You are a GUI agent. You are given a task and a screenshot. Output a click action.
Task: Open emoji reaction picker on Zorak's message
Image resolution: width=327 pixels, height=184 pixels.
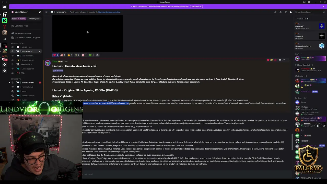click(x=280, y=60)
